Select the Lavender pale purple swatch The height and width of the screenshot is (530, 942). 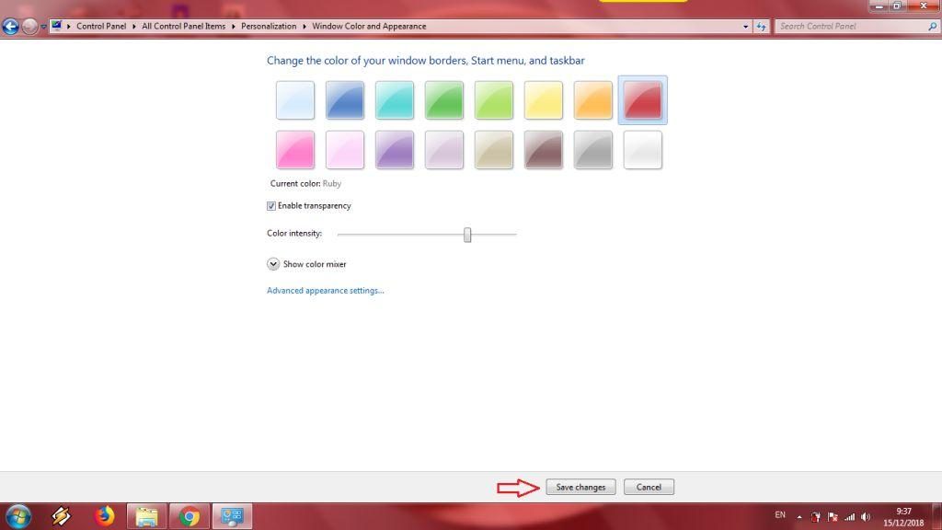point(444,150)
